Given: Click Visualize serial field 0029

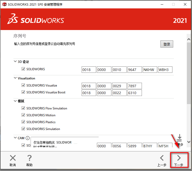Looking at the screenshot, I should pos(119,86).
